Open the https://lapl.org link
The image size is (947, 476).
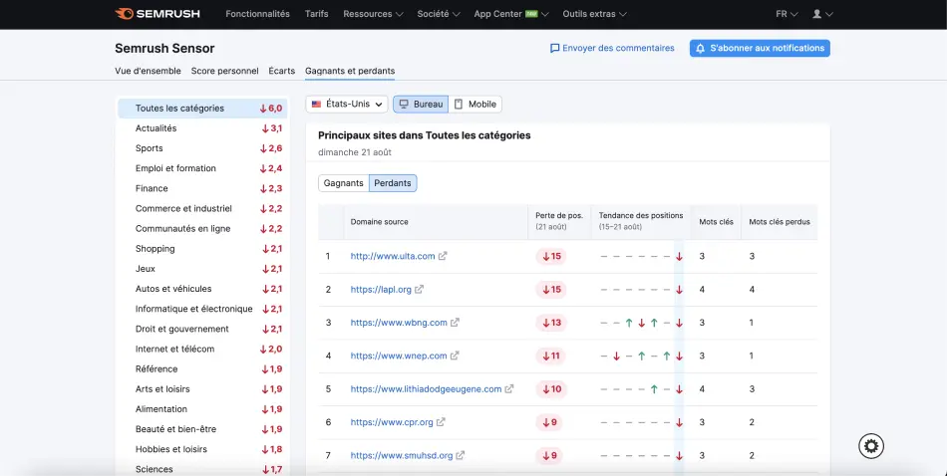pos(381,289)
